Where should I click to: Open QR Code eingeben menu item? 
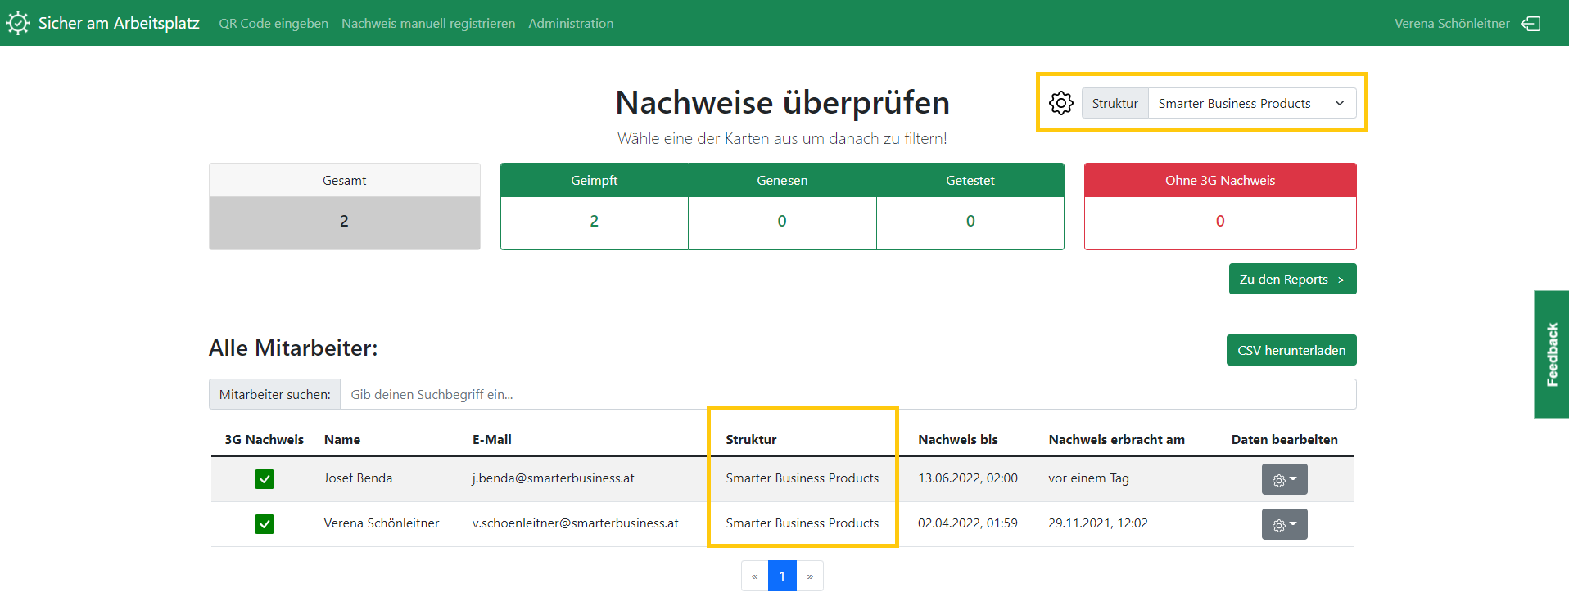(x=274, y=24)
